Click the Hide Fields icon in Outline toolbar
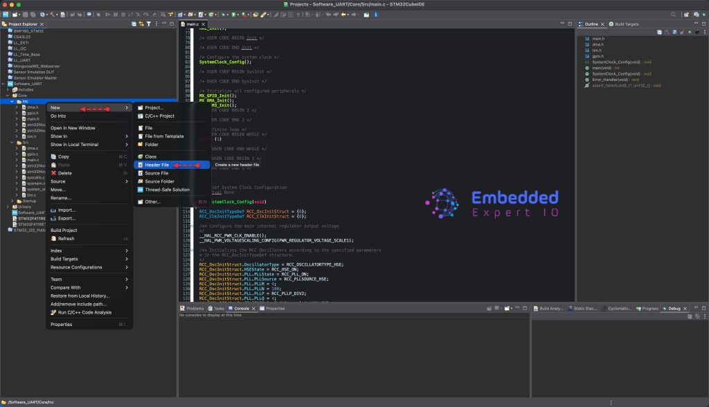This screenshot has height=407, width=709. pos(674,32)
